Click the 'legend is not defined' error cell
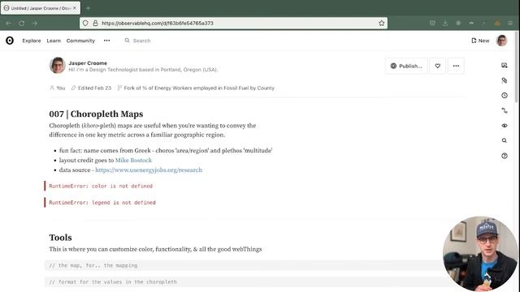520x292 pixels. tap(102, 203)
